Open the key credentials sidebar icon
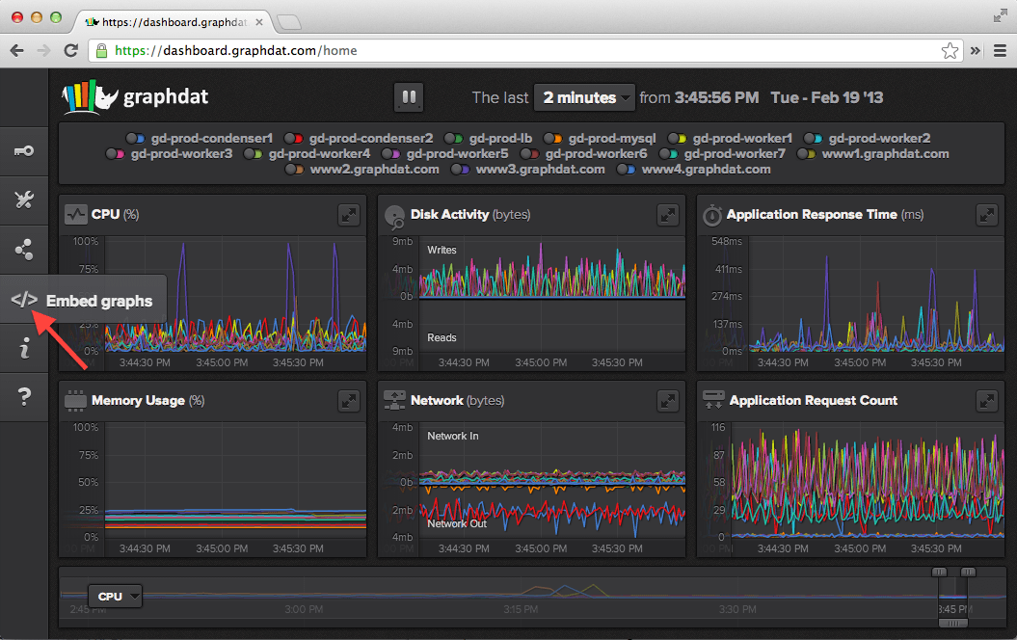This screenshot has height=640, width=1017. click(24, 151)
